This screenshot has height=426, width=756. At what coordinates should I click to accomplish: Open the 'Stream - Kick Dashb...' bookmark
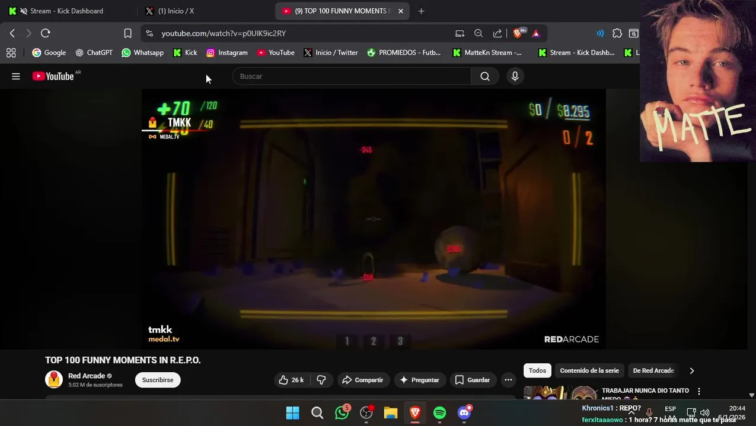coord(576,53)
